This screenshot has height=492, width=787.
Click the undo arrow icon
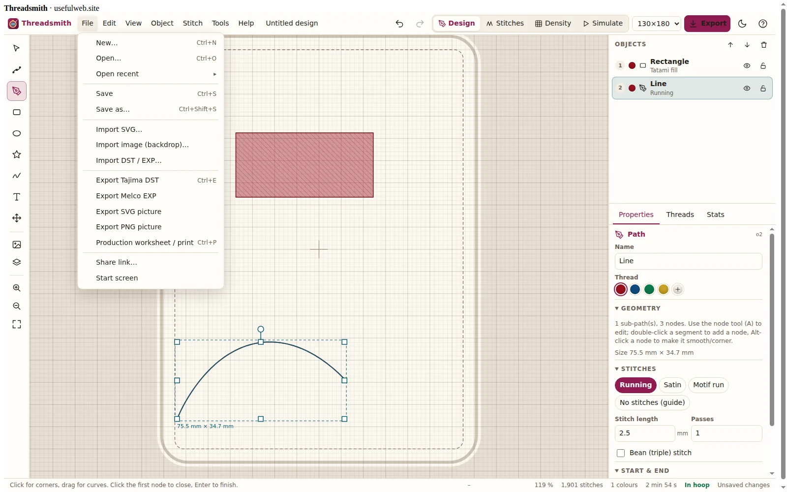click(399, 24)
